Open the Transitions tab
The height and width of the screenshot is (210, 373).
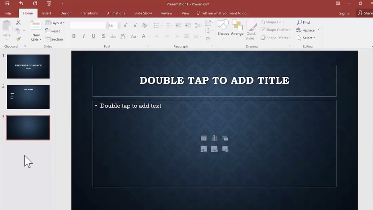click(89, 13)
